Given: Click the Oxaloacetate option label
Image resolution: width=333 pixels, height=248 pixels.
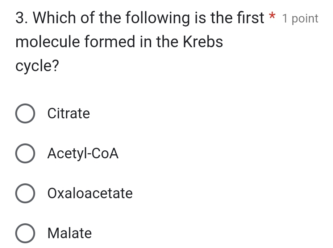Looking at the screenshot, I should coord(90,193).
